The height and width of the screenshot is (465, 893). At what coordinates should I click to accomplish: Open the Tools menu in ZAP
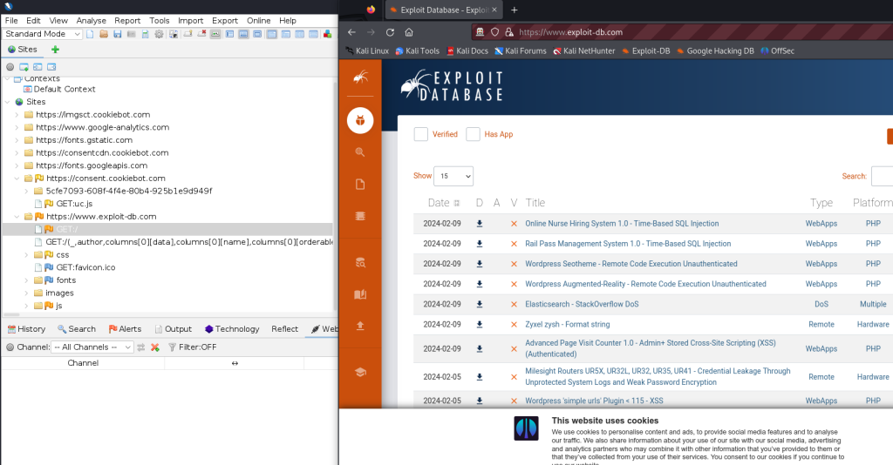(160, 21)
